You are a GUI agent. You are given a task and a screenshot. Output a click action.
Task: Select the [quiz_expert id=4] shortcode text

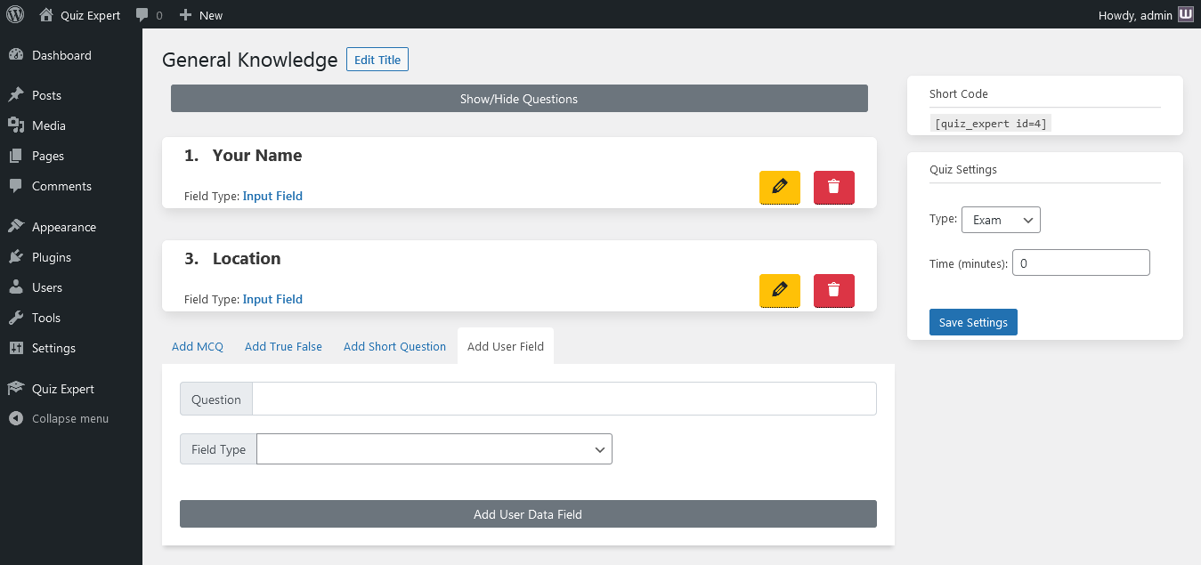click(x=990, y=123)
